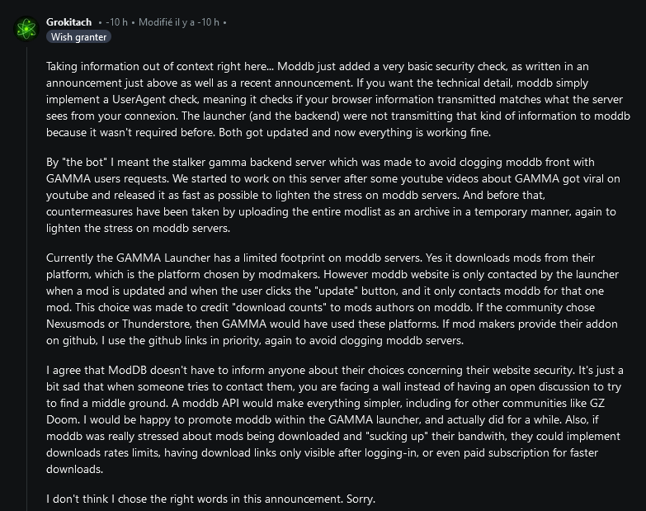The height and width of the screenshot is (511, 646).
Task: Click the closing sentence ending with "Sorry."
Action: [x=211, y=499]
